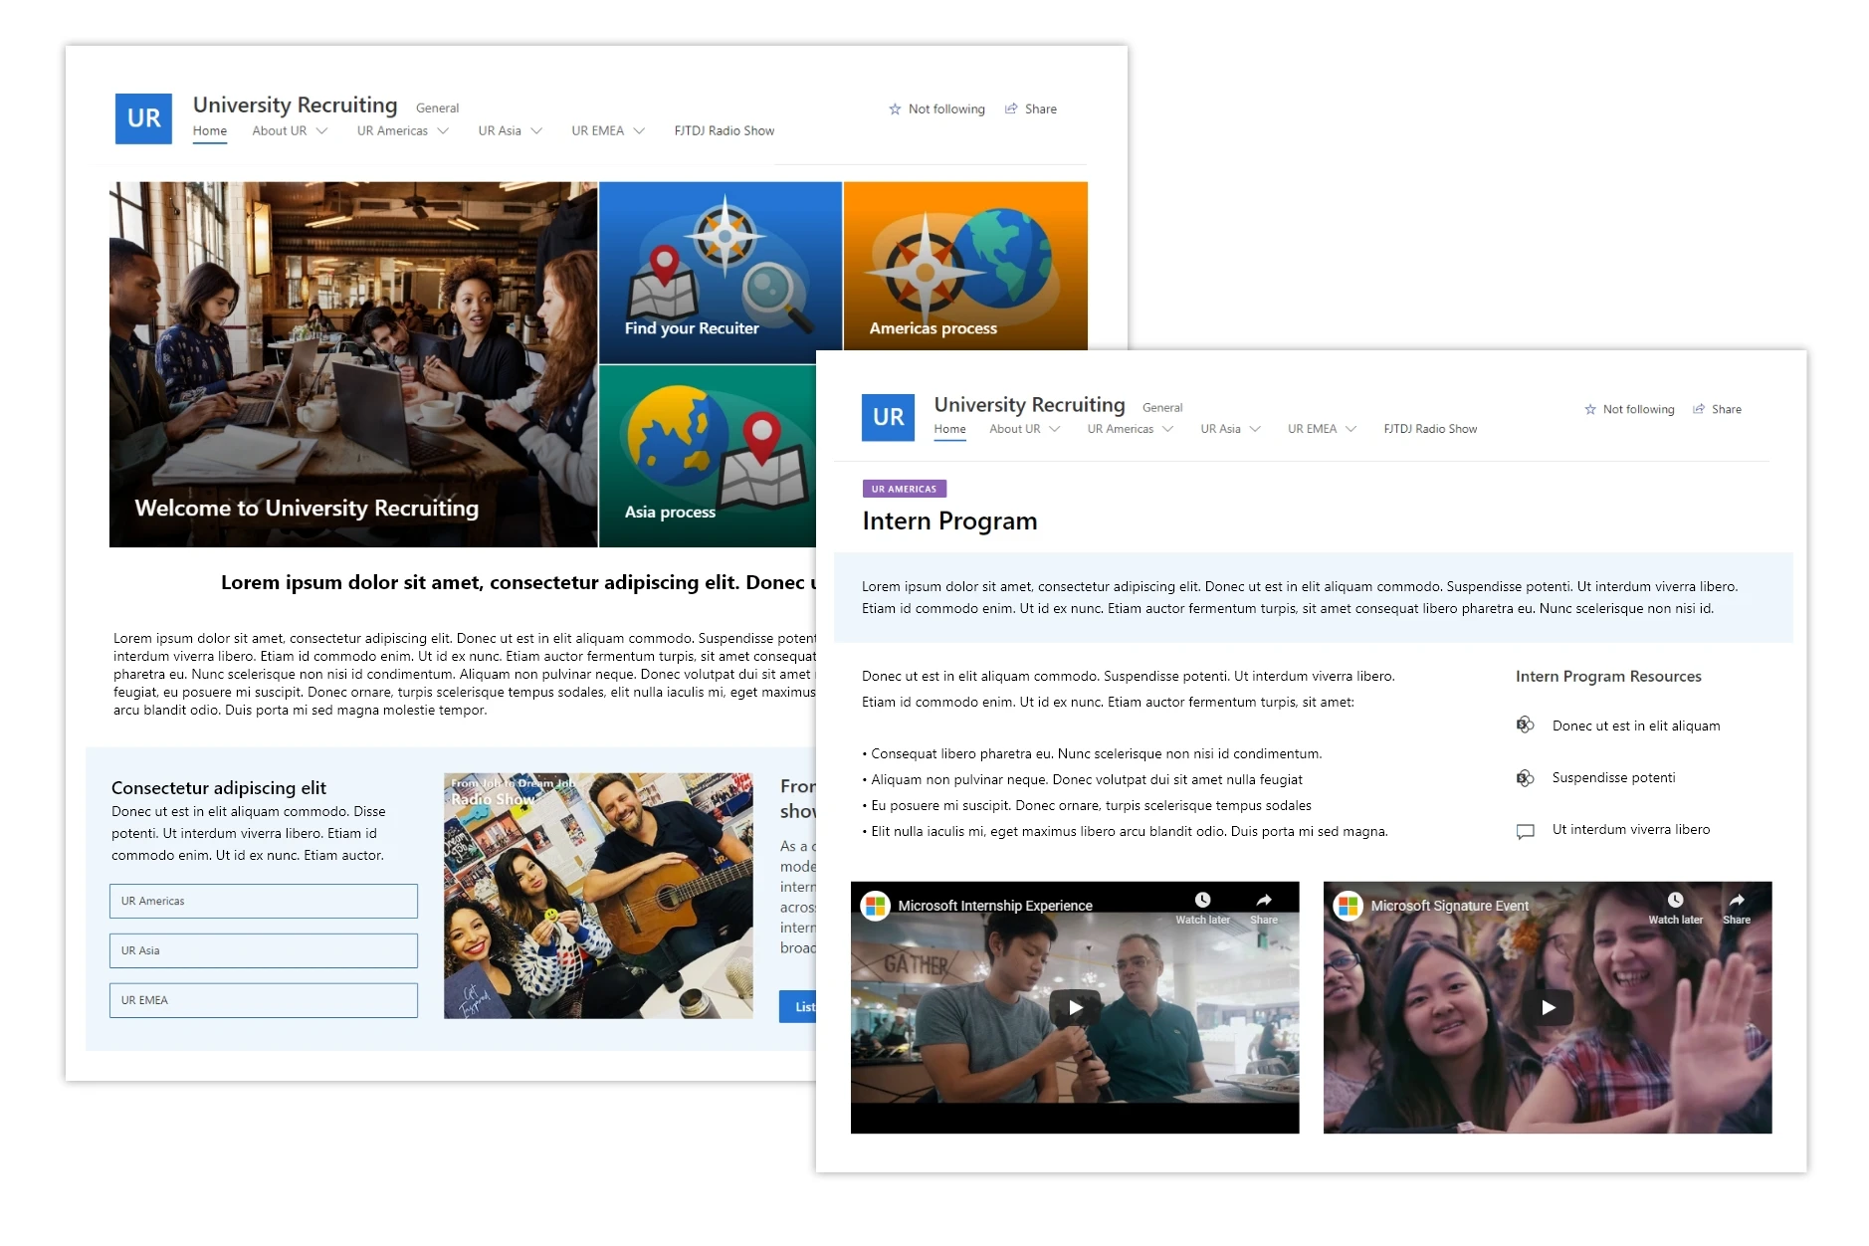Click the chat icon beside Ut interdum viverra libero
This screenshot has width=1869, height=1246.
pyautogui.click(x=1524, y=831)
